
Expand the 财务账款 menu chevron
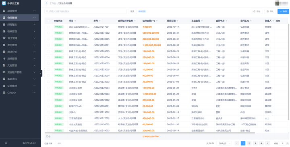click(x=34, y=24)
